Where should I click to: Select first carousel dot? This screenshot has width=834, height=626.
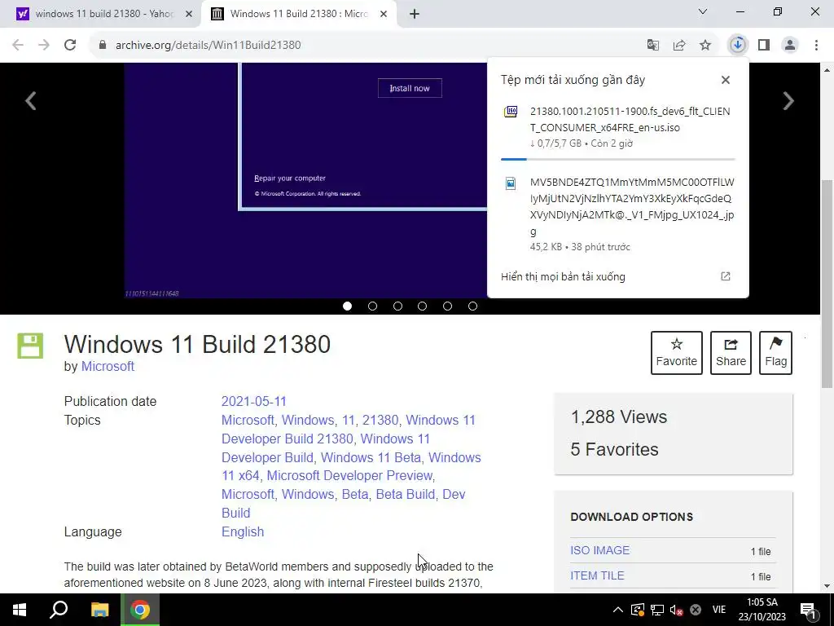coord(347,306)
